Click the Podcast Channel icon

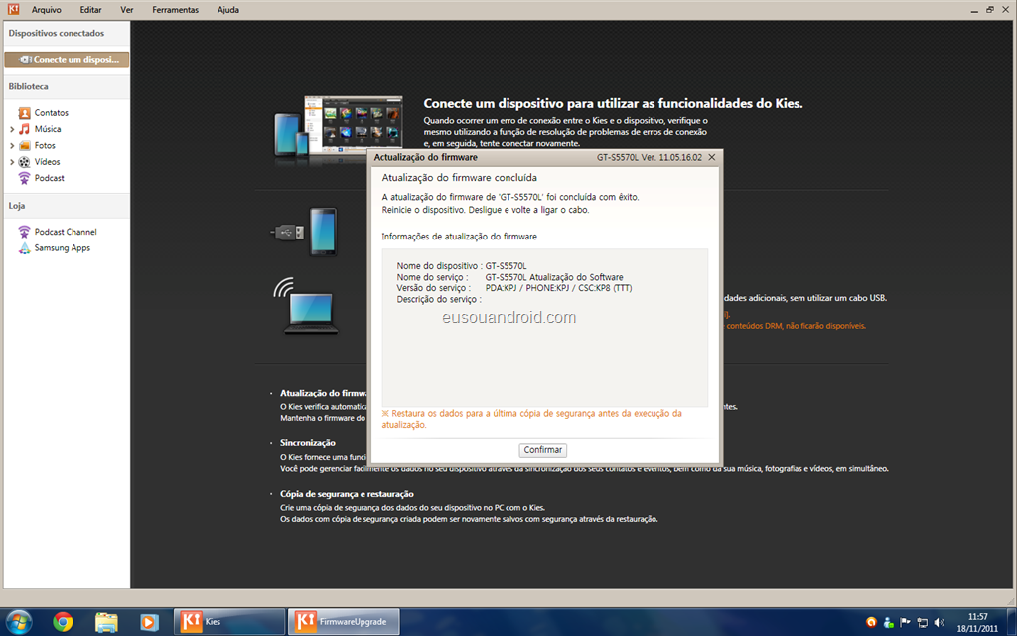25,232
